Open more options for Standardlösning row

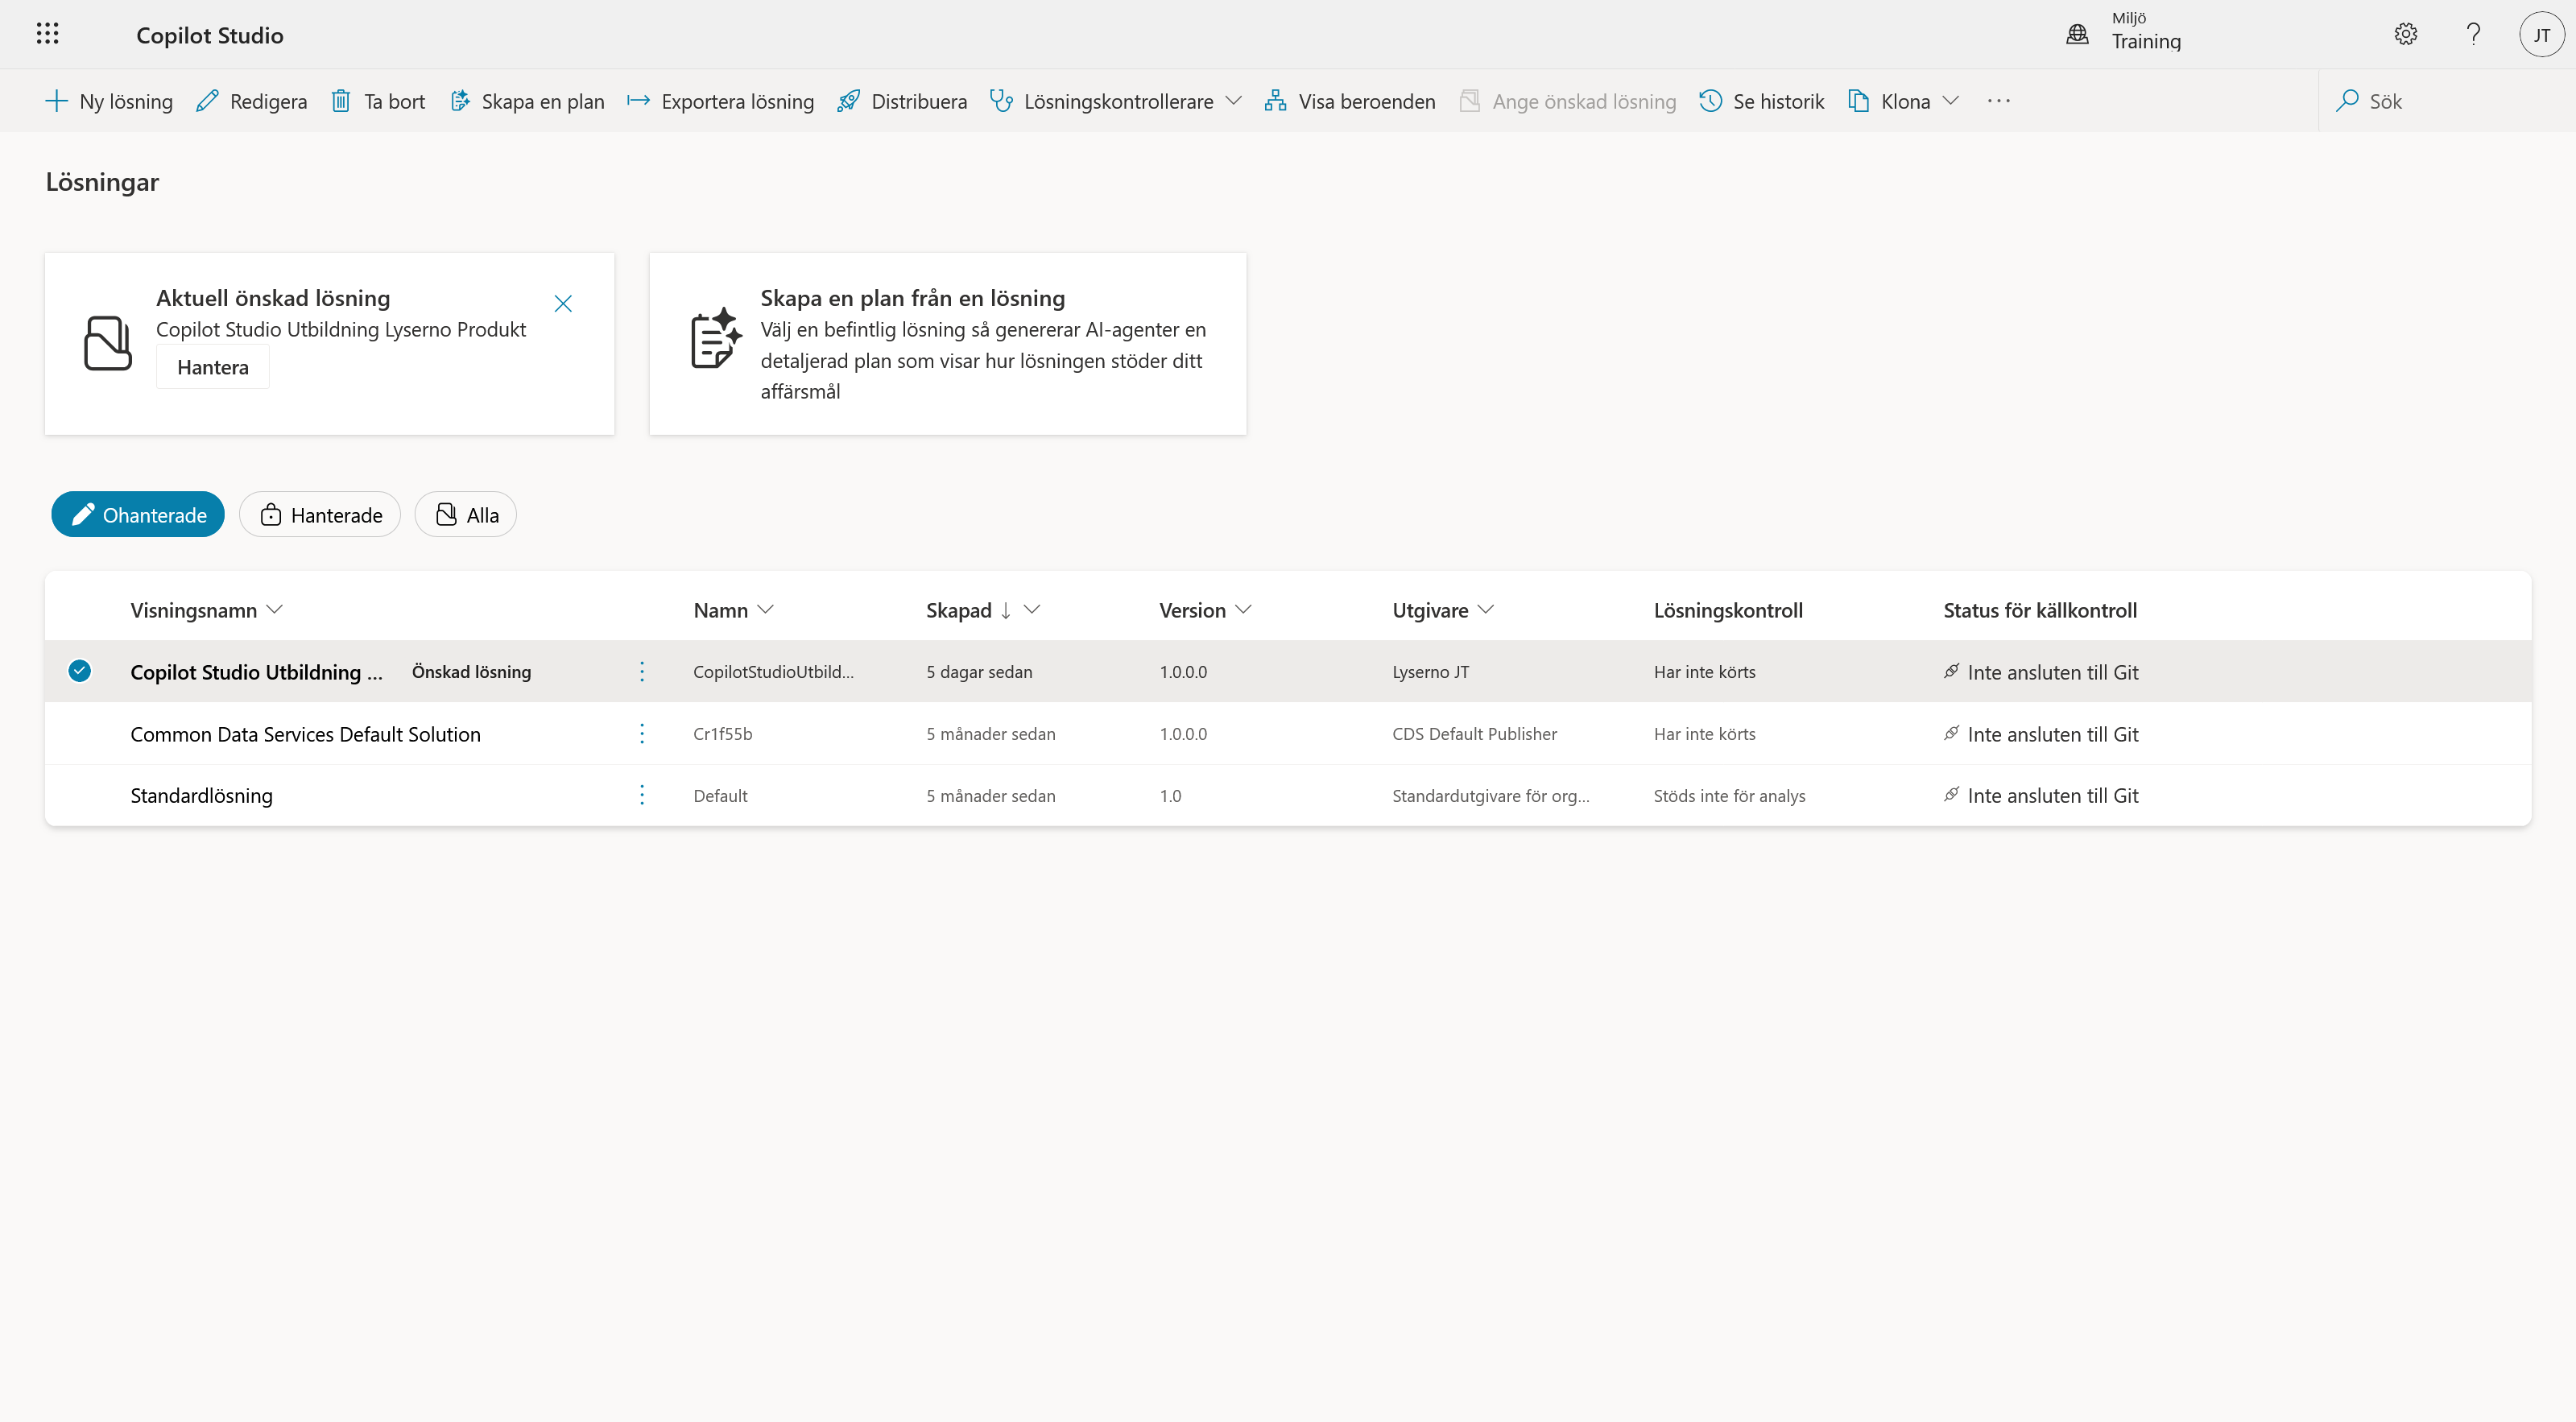(642, 795)
